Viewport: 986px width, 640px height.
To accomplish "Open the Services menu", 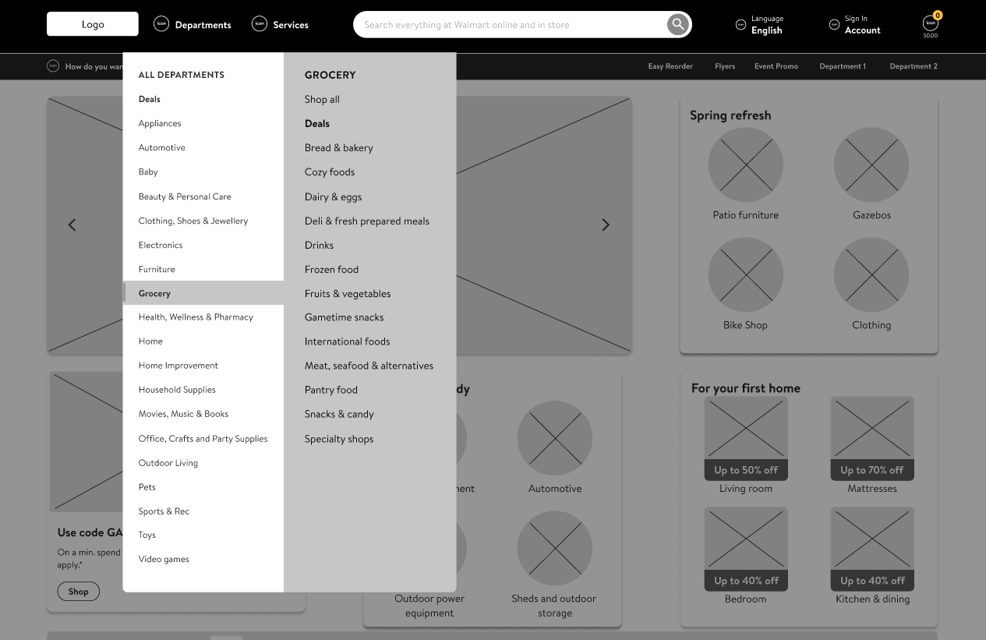I will coord(291,25).
